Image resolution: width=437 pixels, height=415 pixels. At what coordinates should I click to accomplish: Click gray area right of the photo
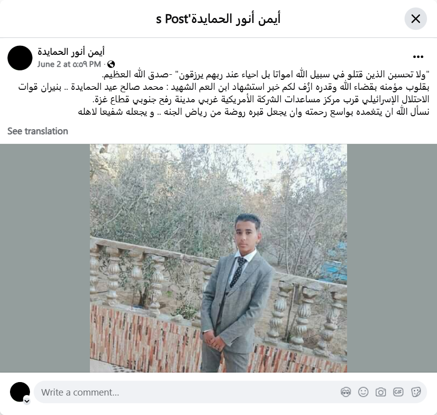(x=392, y=258)
